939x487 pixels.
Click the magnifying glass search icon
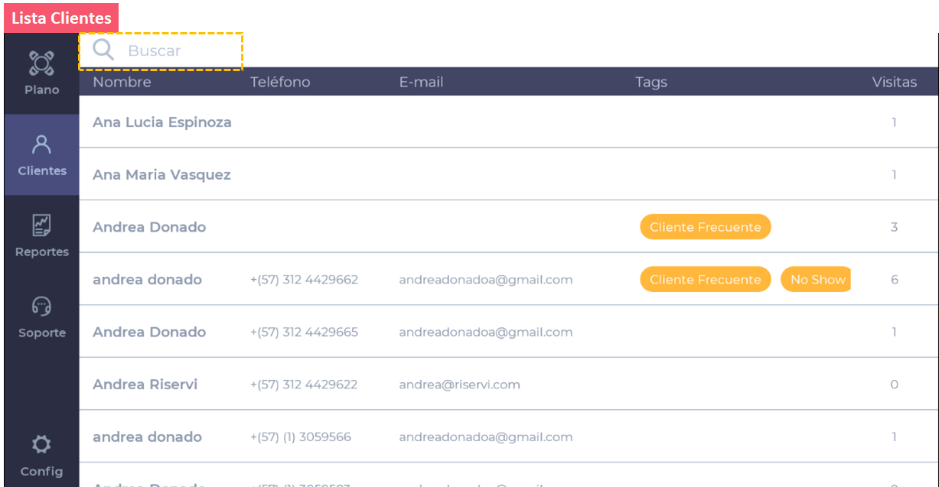[x=103, y=50]
